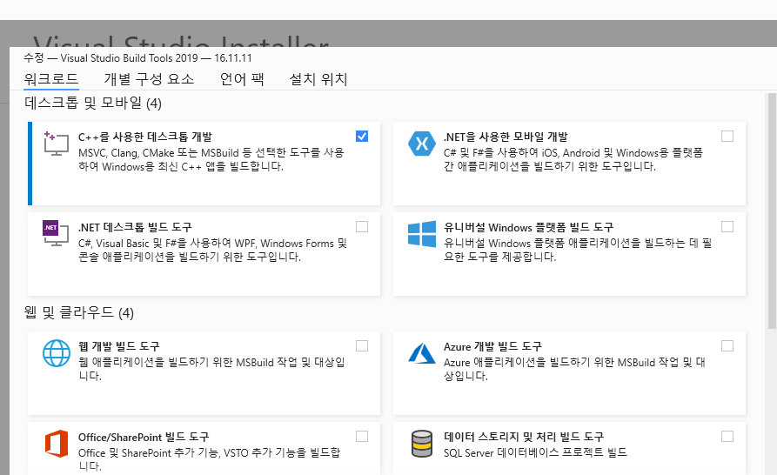This screenshot has height=475, width=777.
Task: Enable the .NET 데스크톱 빌드 도구 checkbox
Action: click(362, 227)
